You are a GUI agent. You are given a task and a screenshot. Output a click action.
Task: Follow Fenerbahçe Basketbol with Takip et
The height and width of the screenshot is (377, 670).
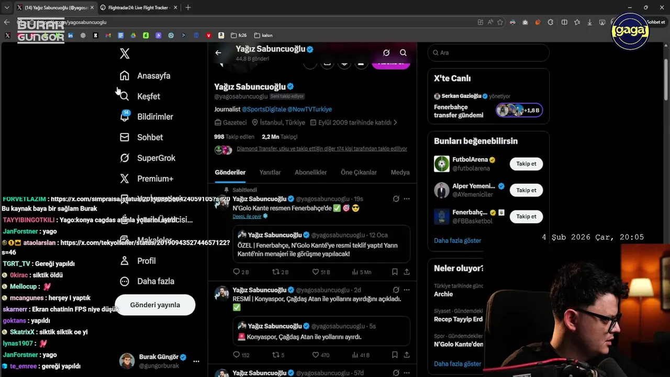(526, 216)
